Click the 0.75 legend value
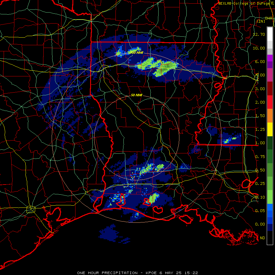 point(260,157)
